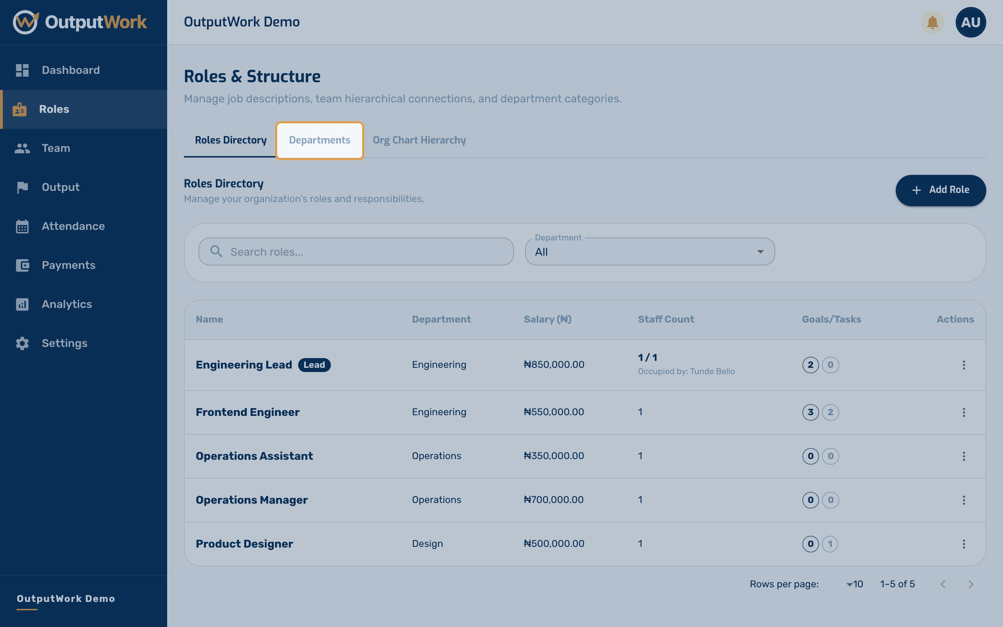Open the Analytics section
The width and height of the screenshot is (1003, 627).
tap(83, 304)
